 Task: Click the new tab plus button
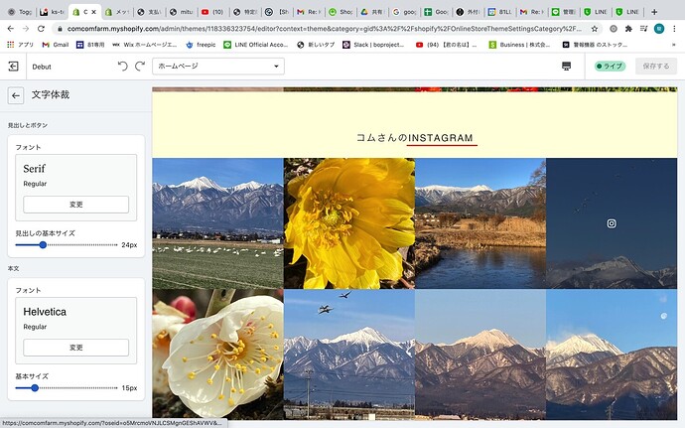click(x=654, y=12)
